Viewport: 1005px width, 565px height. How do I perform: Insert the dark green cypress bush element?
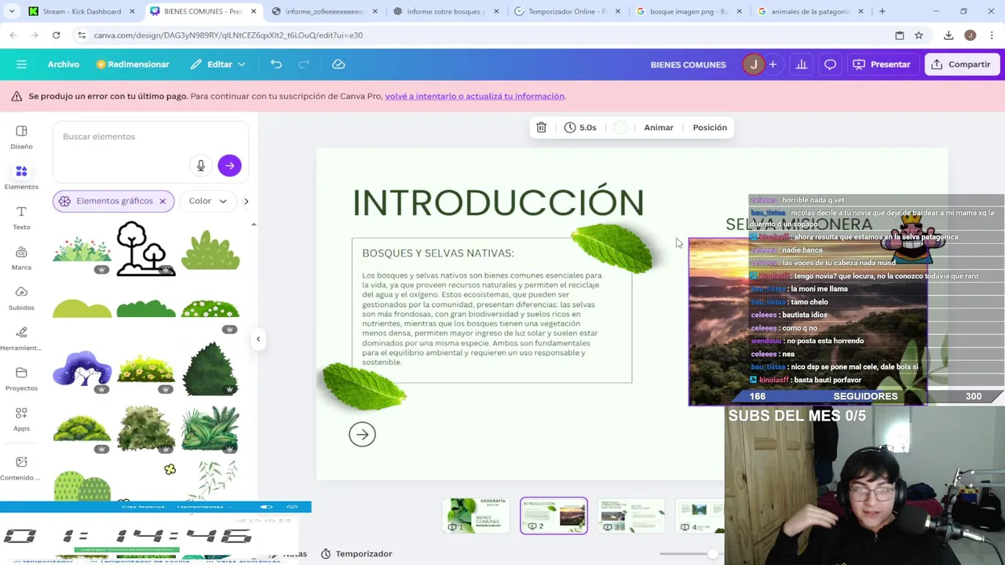(210, 368)
